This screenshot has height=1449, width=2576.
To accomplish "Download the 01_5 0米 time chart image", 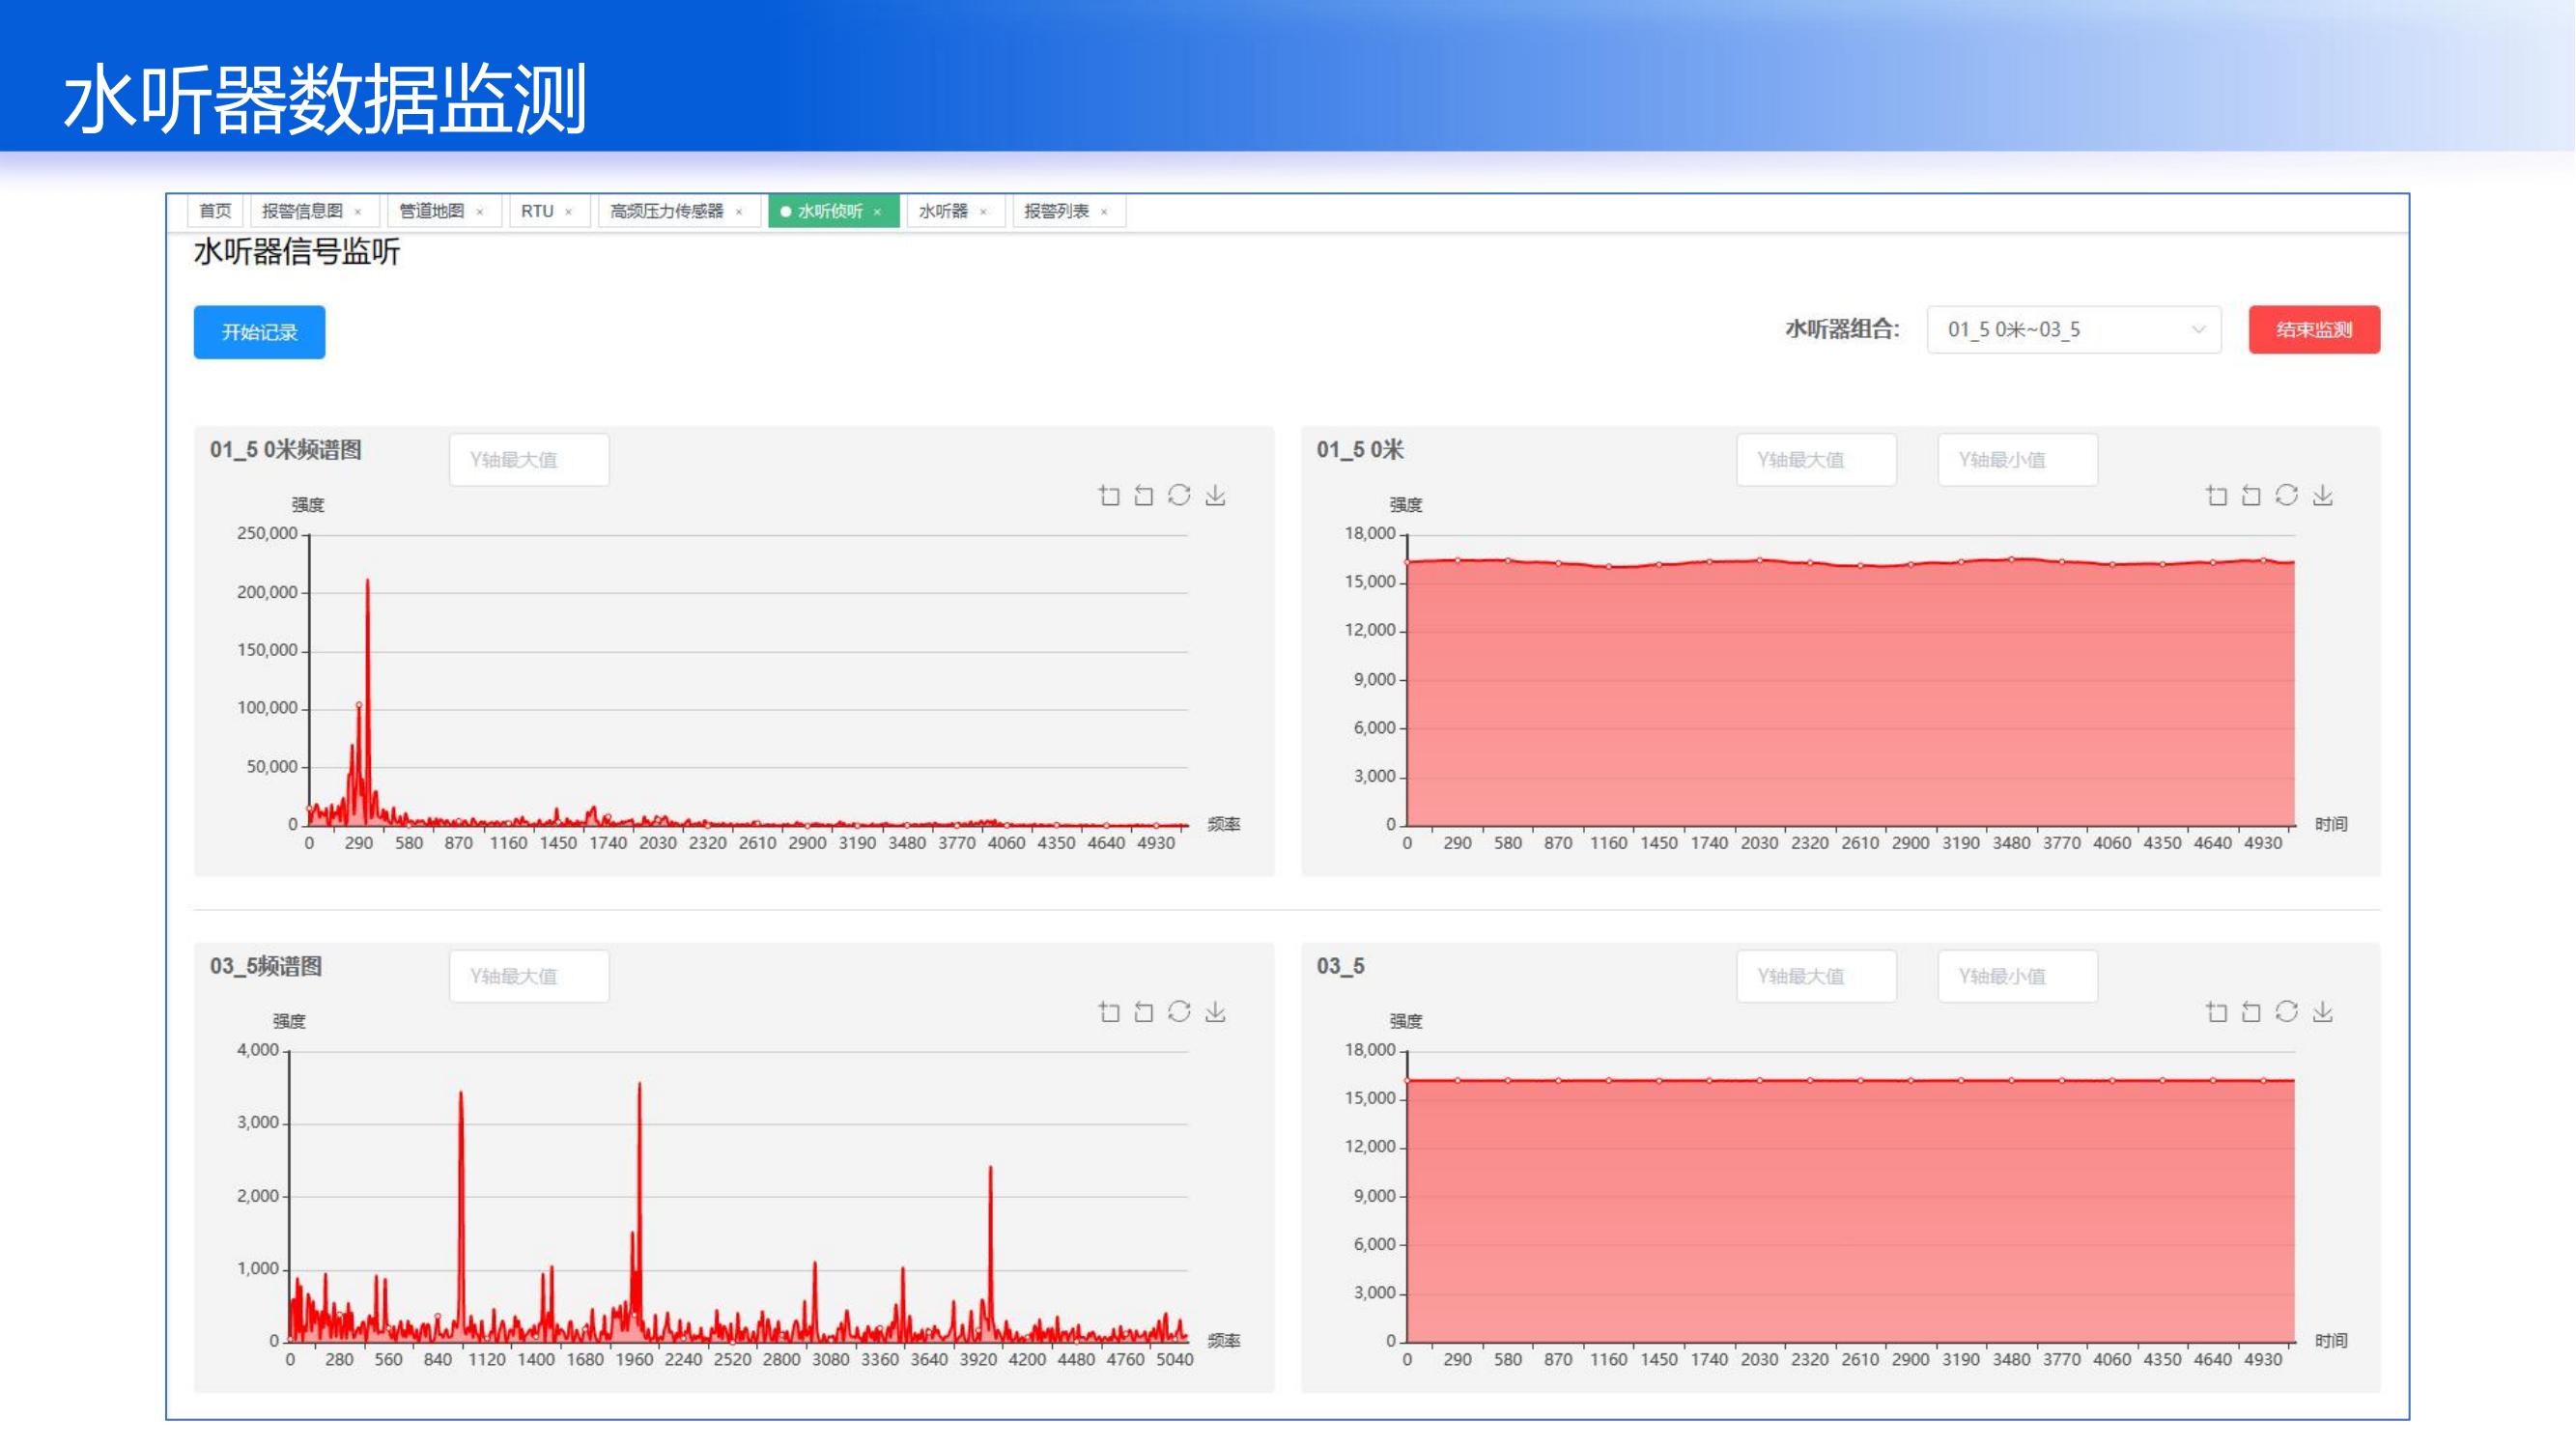I will tap(2323, 496).
